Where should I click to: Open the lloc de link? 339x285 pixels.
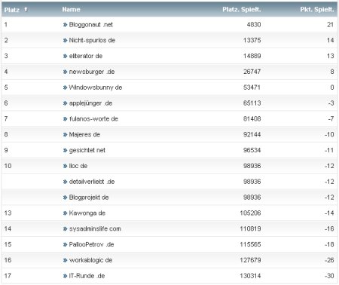click(x=78, y=166)
